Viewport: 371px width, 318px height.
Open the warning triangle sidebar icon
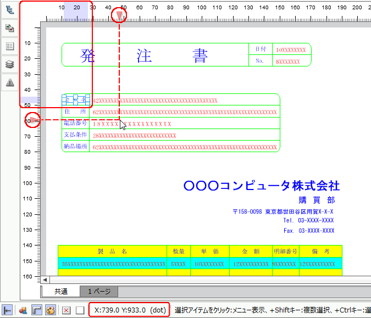coord(10,82)
